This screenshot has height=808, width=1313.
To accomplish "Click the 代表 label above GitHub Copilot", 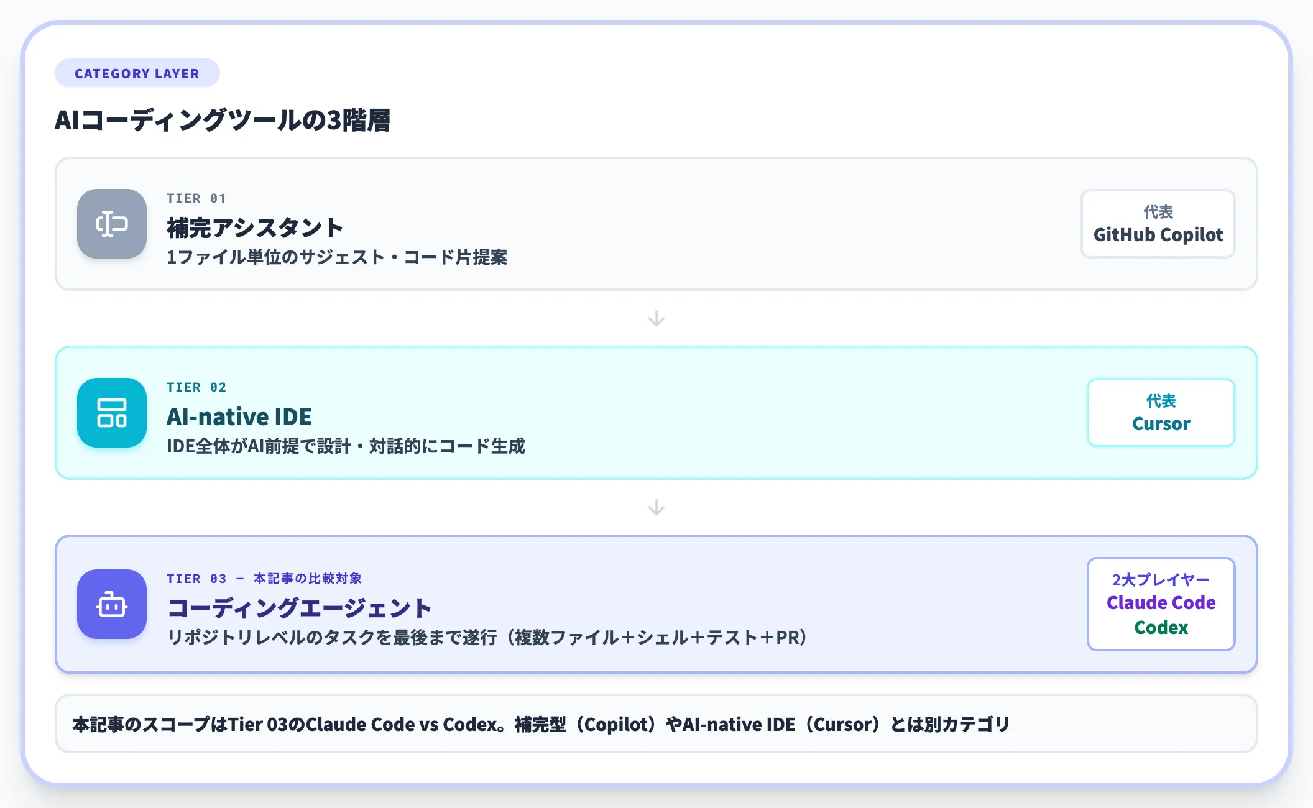I will pos(1158,212).
